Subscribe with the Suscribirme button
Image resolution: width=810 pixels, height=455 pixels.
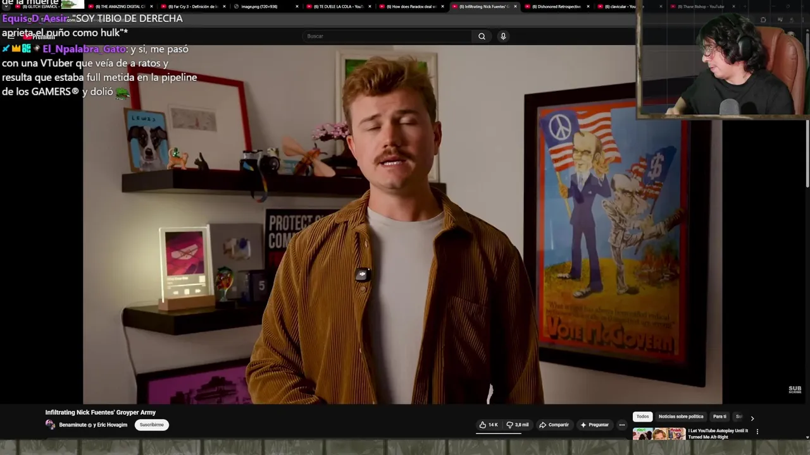pos(152,425)
